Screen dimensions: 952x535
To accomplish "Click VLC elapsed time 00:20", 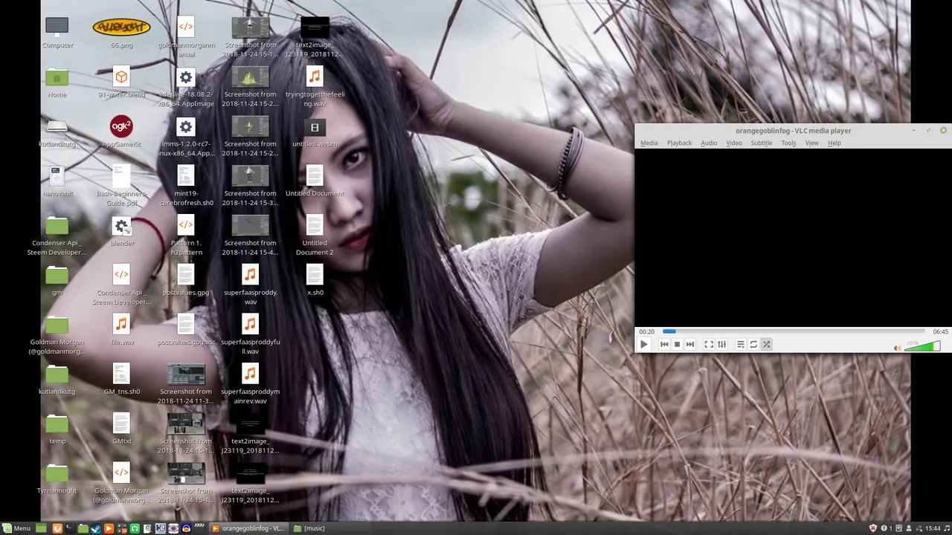I will (x=647, y=331).
